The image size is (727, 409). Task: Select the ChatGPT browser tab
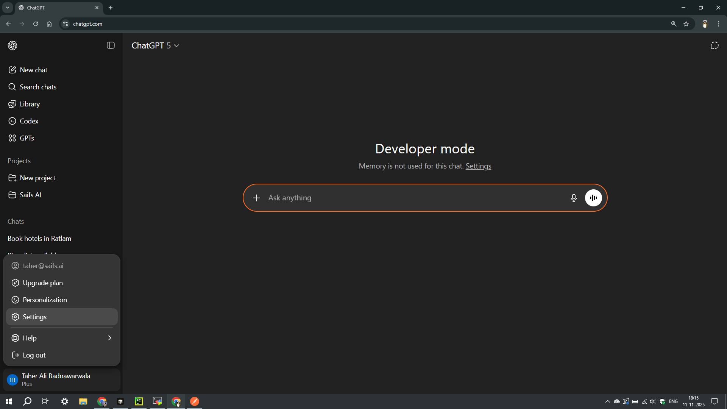coord(59,8)
